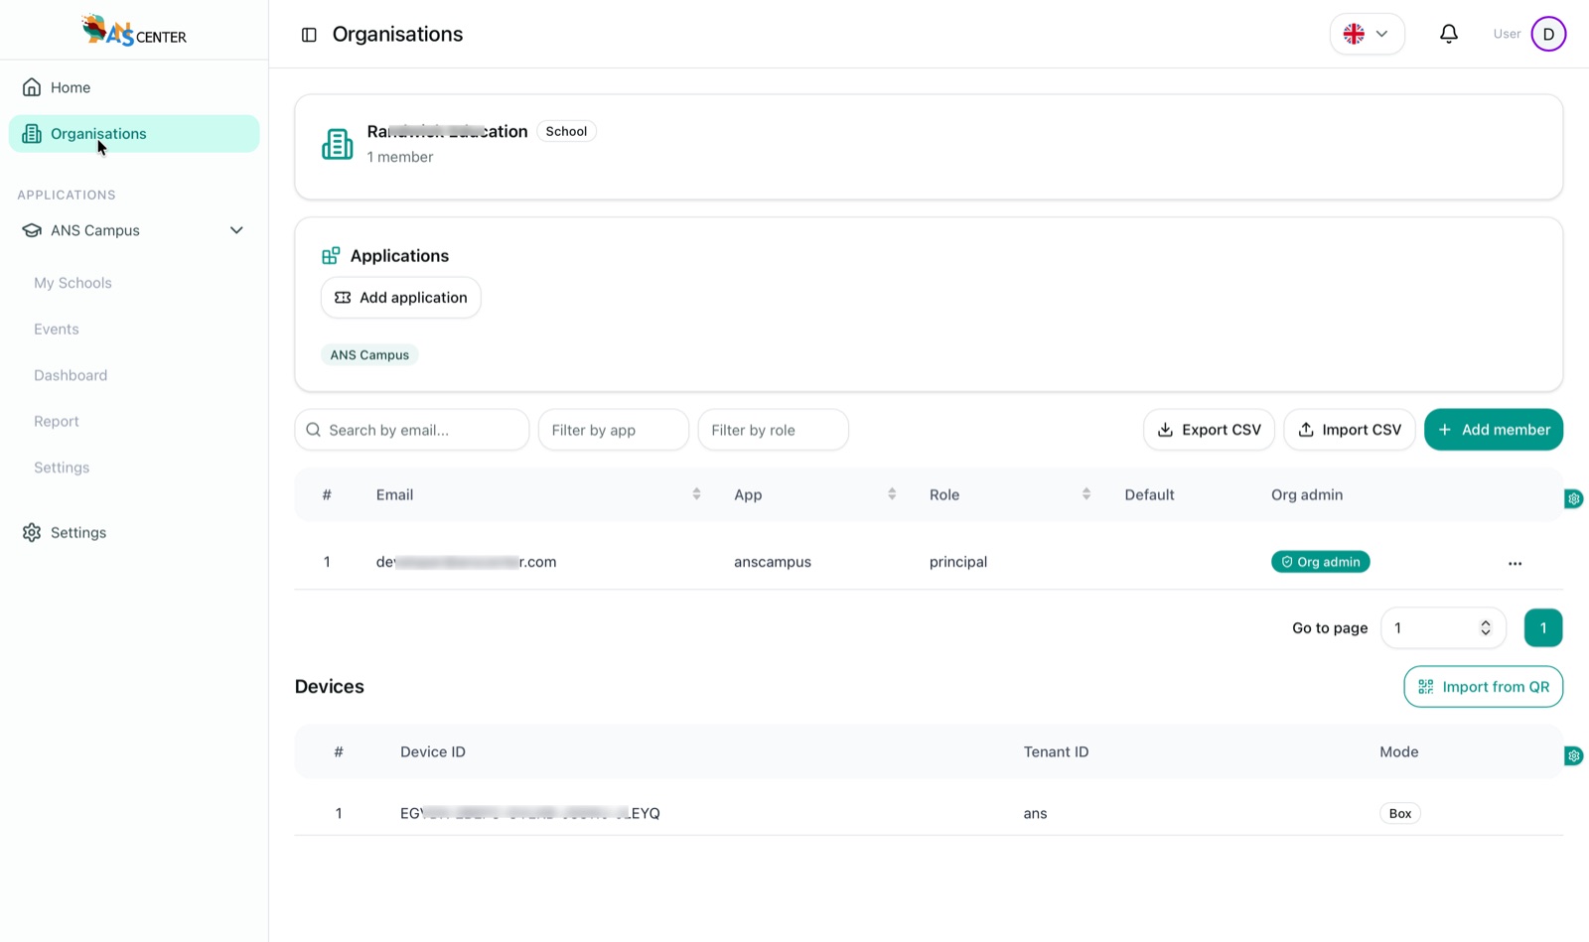Click the sidebar Settings gear icon
Viewport: 1589px width, 942px height.
point(32,533)
